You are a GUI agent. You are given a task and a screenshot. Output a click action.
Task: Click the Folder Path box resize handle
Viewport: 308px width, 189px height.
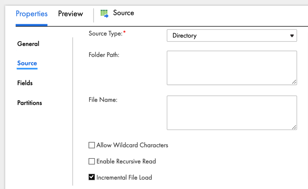[x=294, y=82]
